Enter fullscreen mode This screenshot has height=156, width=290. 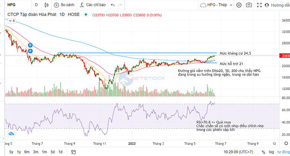[259, 5]
